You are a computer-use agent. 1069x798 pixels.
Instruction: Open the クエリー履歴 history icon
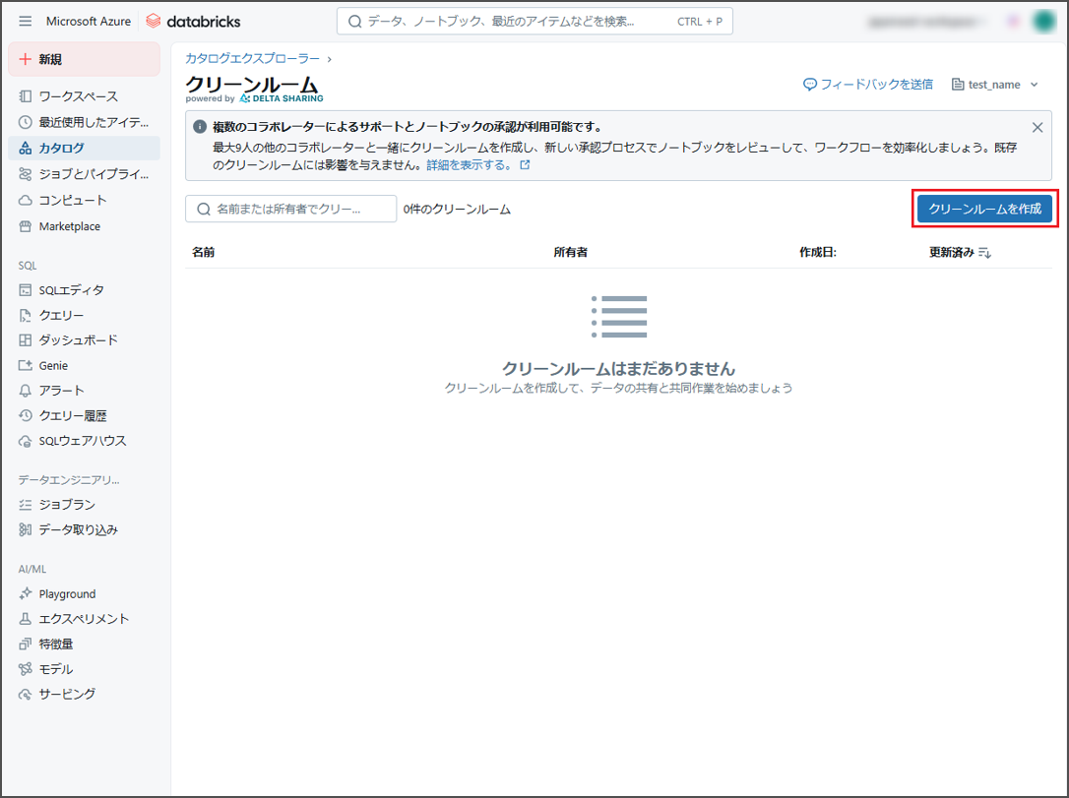[x=26, y=415]
